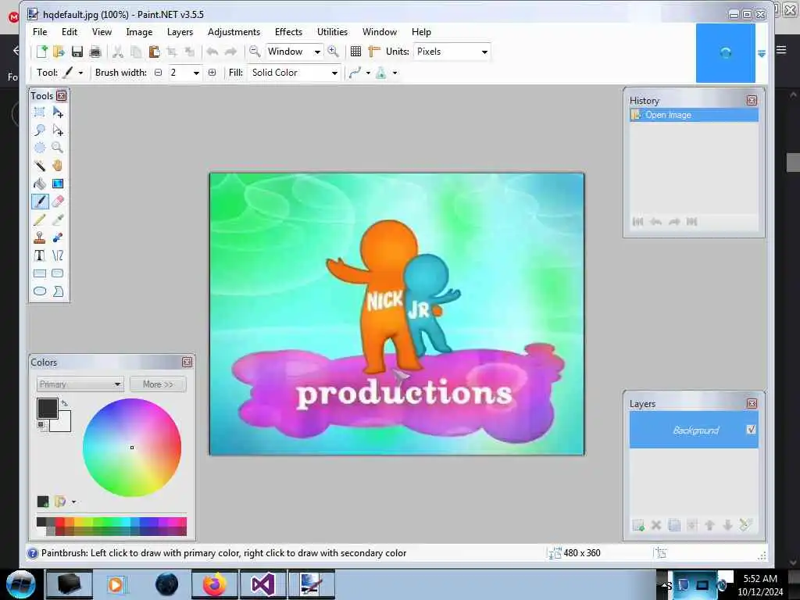This screenshot has height=600, width=800.
Task: Open the Image menu
Action: [139, 31]
